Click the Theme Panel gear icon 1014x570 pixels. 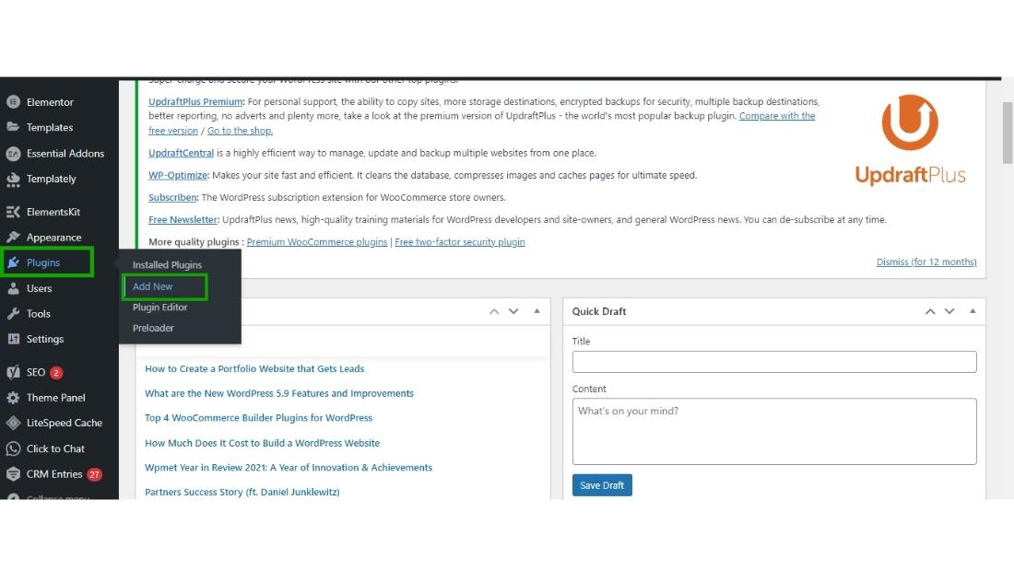pyautogui.click(x=13, y=398)
